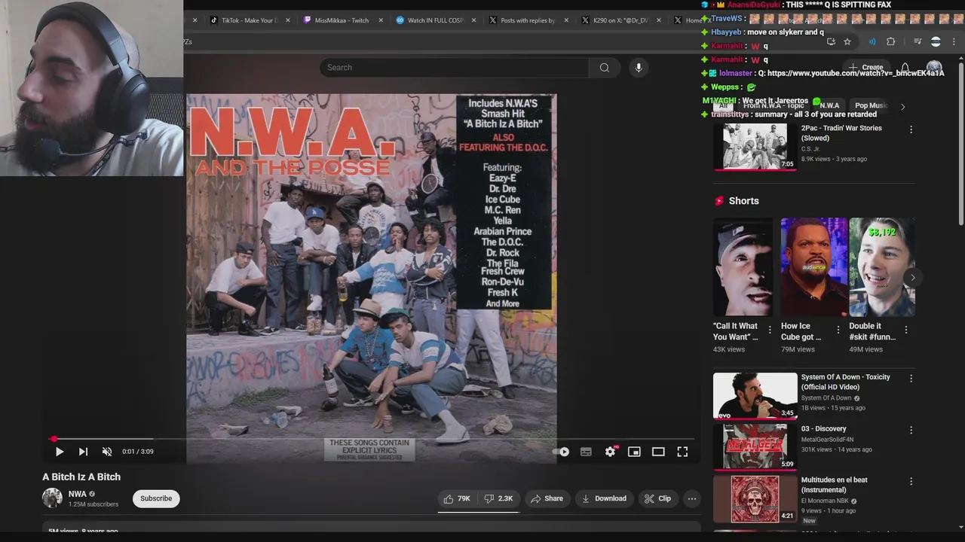Download this video
The height and width of the screenshot is (542, 965).
tap(604, 498)
